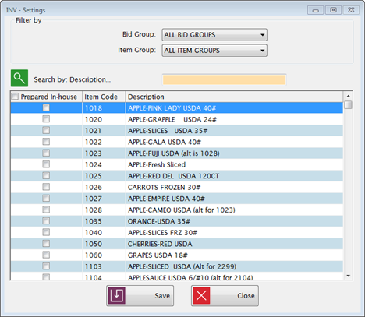Click the purple save icon
This screenshot has width=365, height=317.
coord(117,295)
